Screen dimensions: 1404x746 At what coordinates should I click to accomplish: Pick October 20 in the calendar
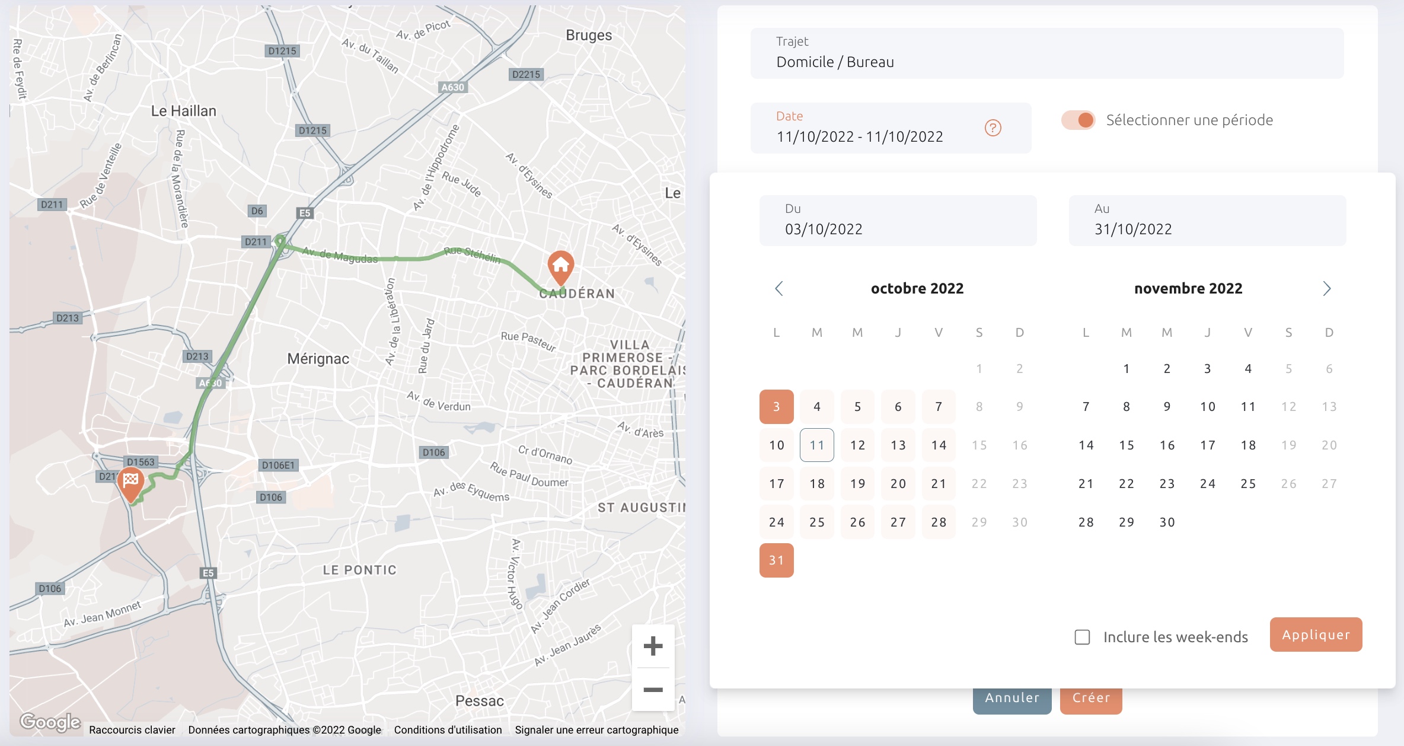tap(898, 484)
